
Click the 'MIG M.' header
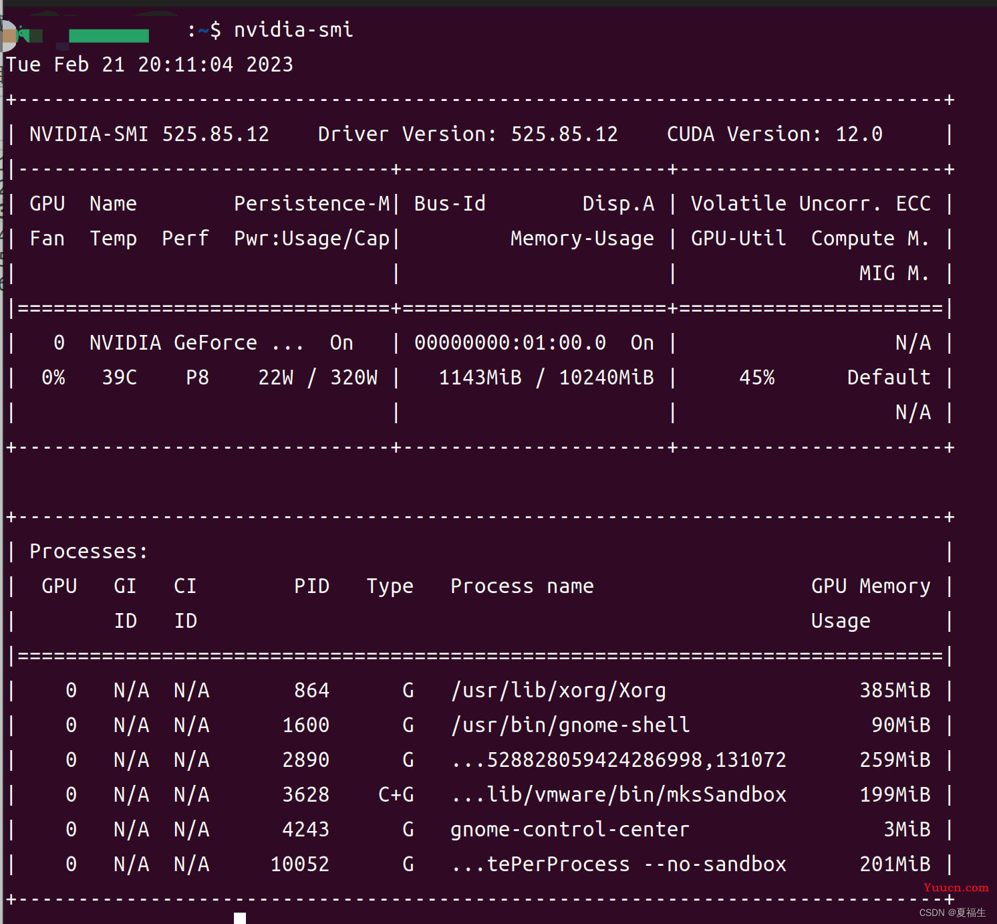point(894,273)
